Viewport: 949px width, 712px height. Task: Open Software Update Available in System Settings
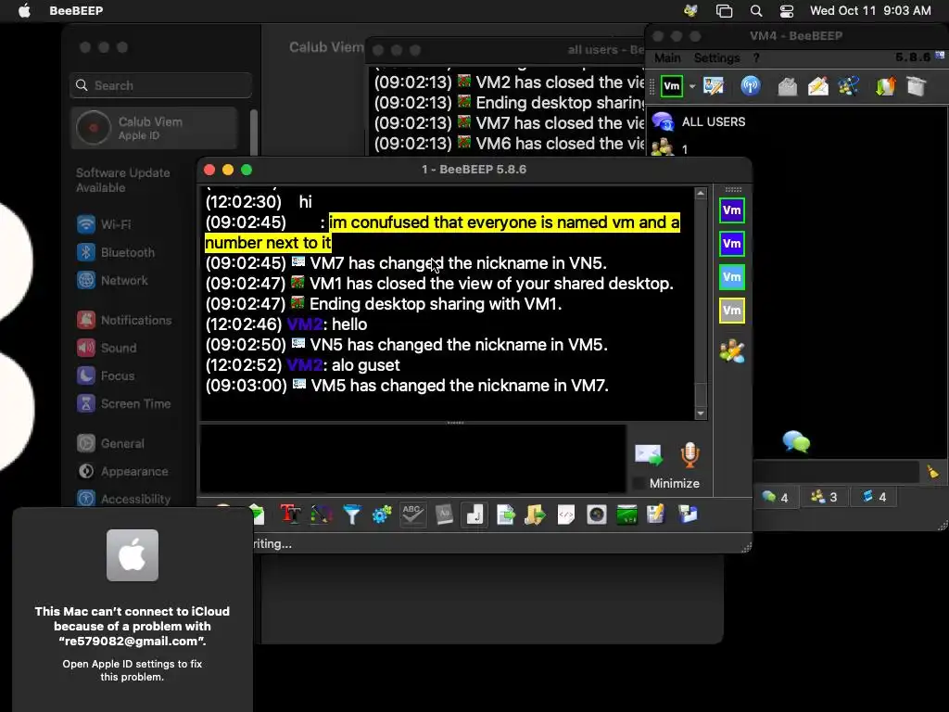point(123,180)
